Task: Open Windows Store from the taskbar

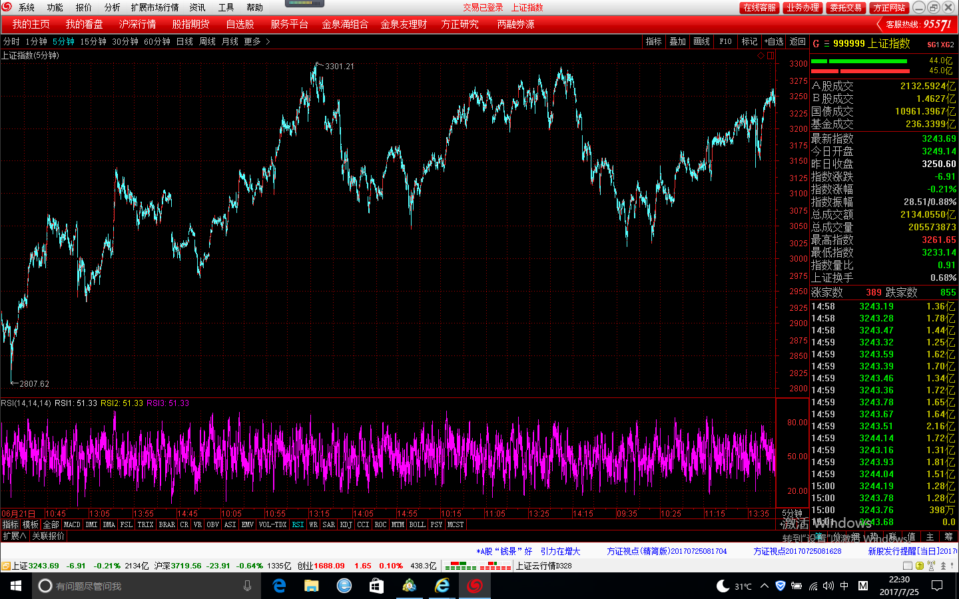Action: pyautogui.click(x=376, y=586)
